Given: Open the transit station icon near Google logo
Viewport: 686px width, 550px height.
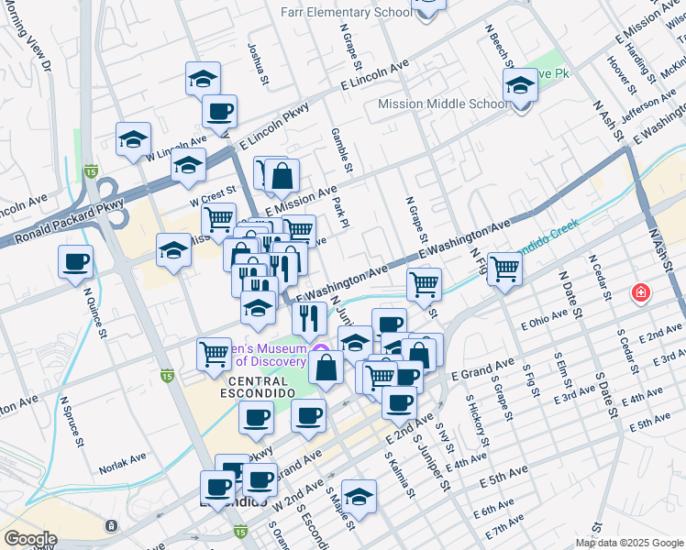Looking at the screenshot, I should tap(112, 525).
